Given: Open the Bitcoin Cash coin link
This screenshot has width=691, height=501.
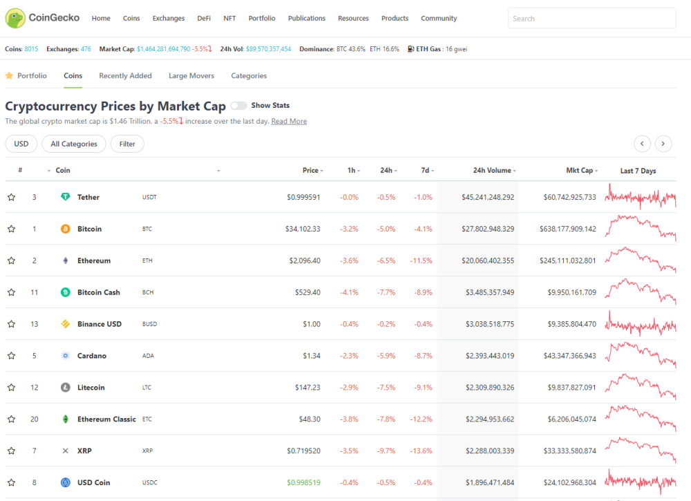Looking at the screenshot, I should pyautogui.click(x=99, y=292).
